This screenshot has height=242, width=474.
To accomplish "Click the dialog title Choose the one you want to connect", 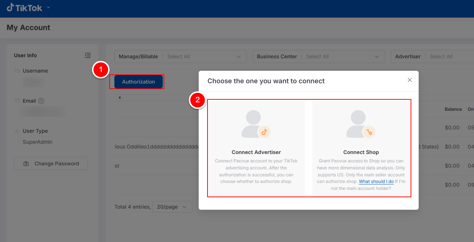I will [266, 81].
